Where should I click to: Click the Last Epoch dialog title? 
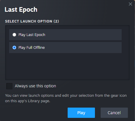pyautogui.click(x=21, y=9)
